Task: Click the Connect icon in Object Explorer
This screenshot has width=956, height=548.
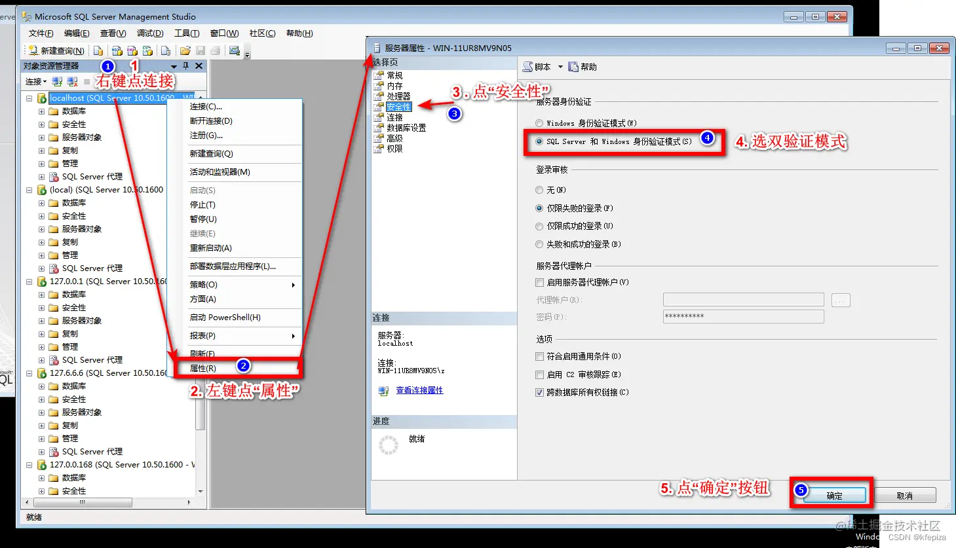Action: 57,81
